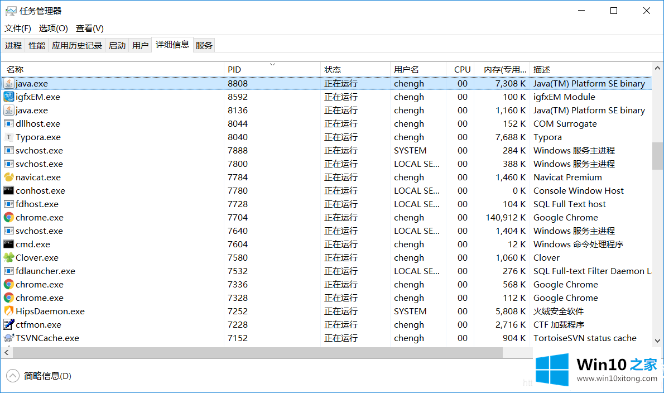
Task: Click the horizontal scrollbar thumb
Action: (257, 352)
